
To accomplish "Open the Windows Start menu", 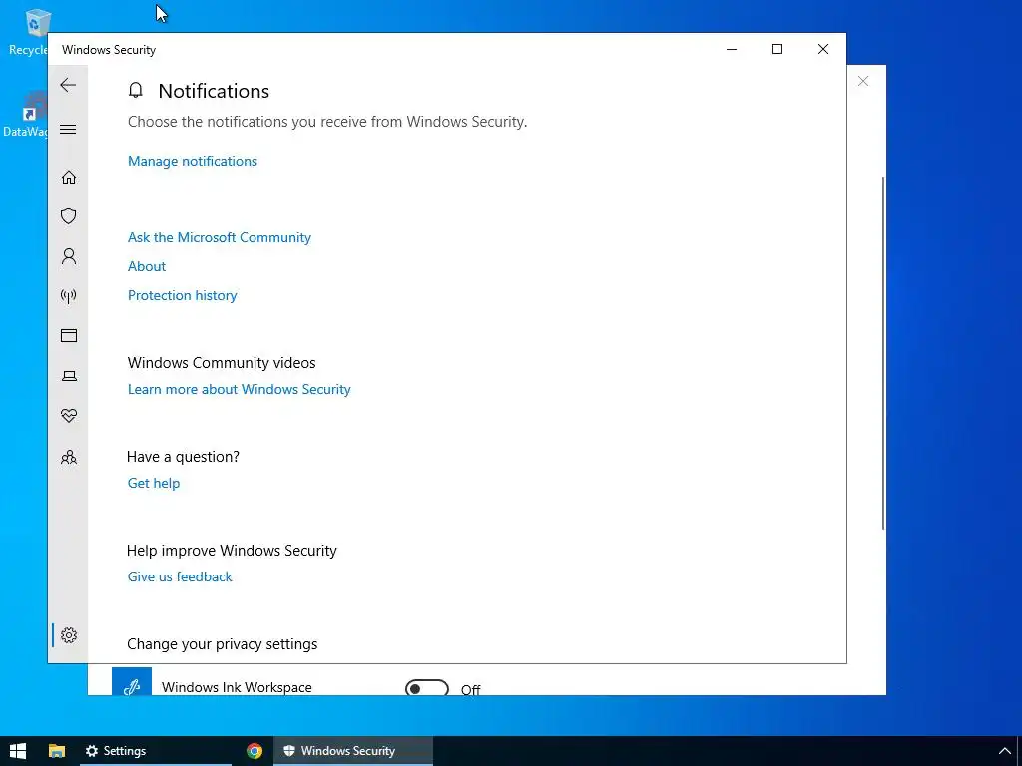I will point(18,751).
